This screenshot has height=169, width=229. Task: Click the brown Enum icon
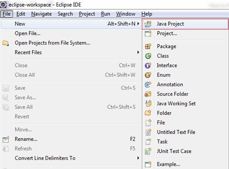tap(148, 75)
